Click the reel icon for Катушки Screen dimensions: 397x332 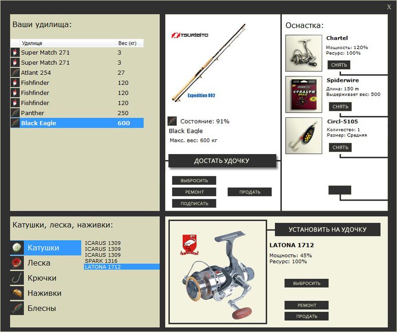pyautogui.click(x=17, y=248)
